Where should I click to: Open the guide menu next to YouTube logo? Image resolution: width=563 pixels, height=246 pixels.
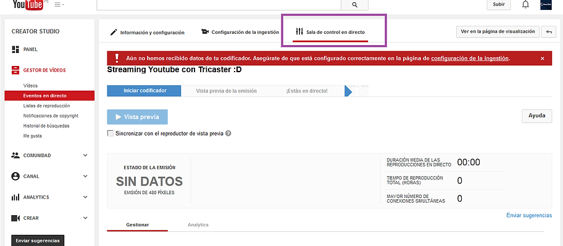(59, 5)
